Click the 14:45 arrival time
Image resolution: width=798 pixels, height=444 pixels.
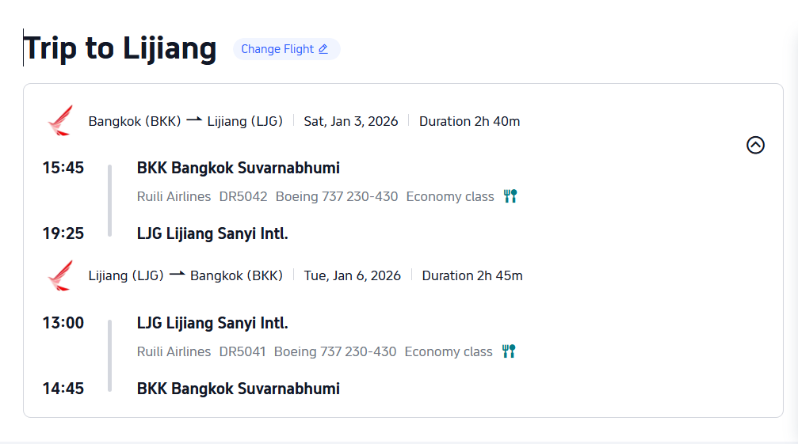pyautogui.click(x=63, y=389)
